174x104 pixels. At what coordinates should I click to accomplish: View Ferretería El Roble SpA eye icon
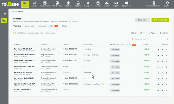click(x=158, y=50)
